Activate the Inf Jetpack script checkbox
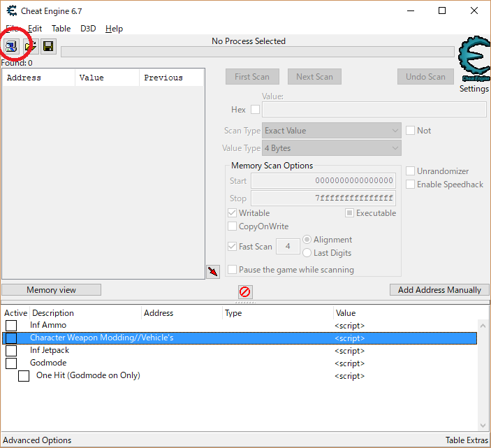Screen dimensions: 491x448 [11, 351]
